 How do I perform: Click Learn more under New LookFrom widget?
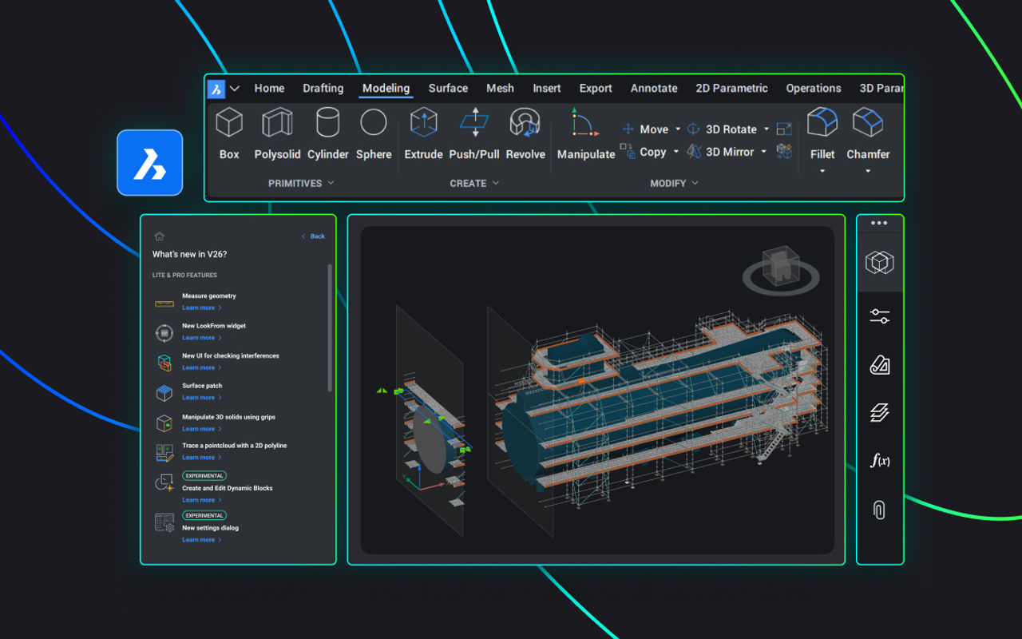click(x=201, y=338)
